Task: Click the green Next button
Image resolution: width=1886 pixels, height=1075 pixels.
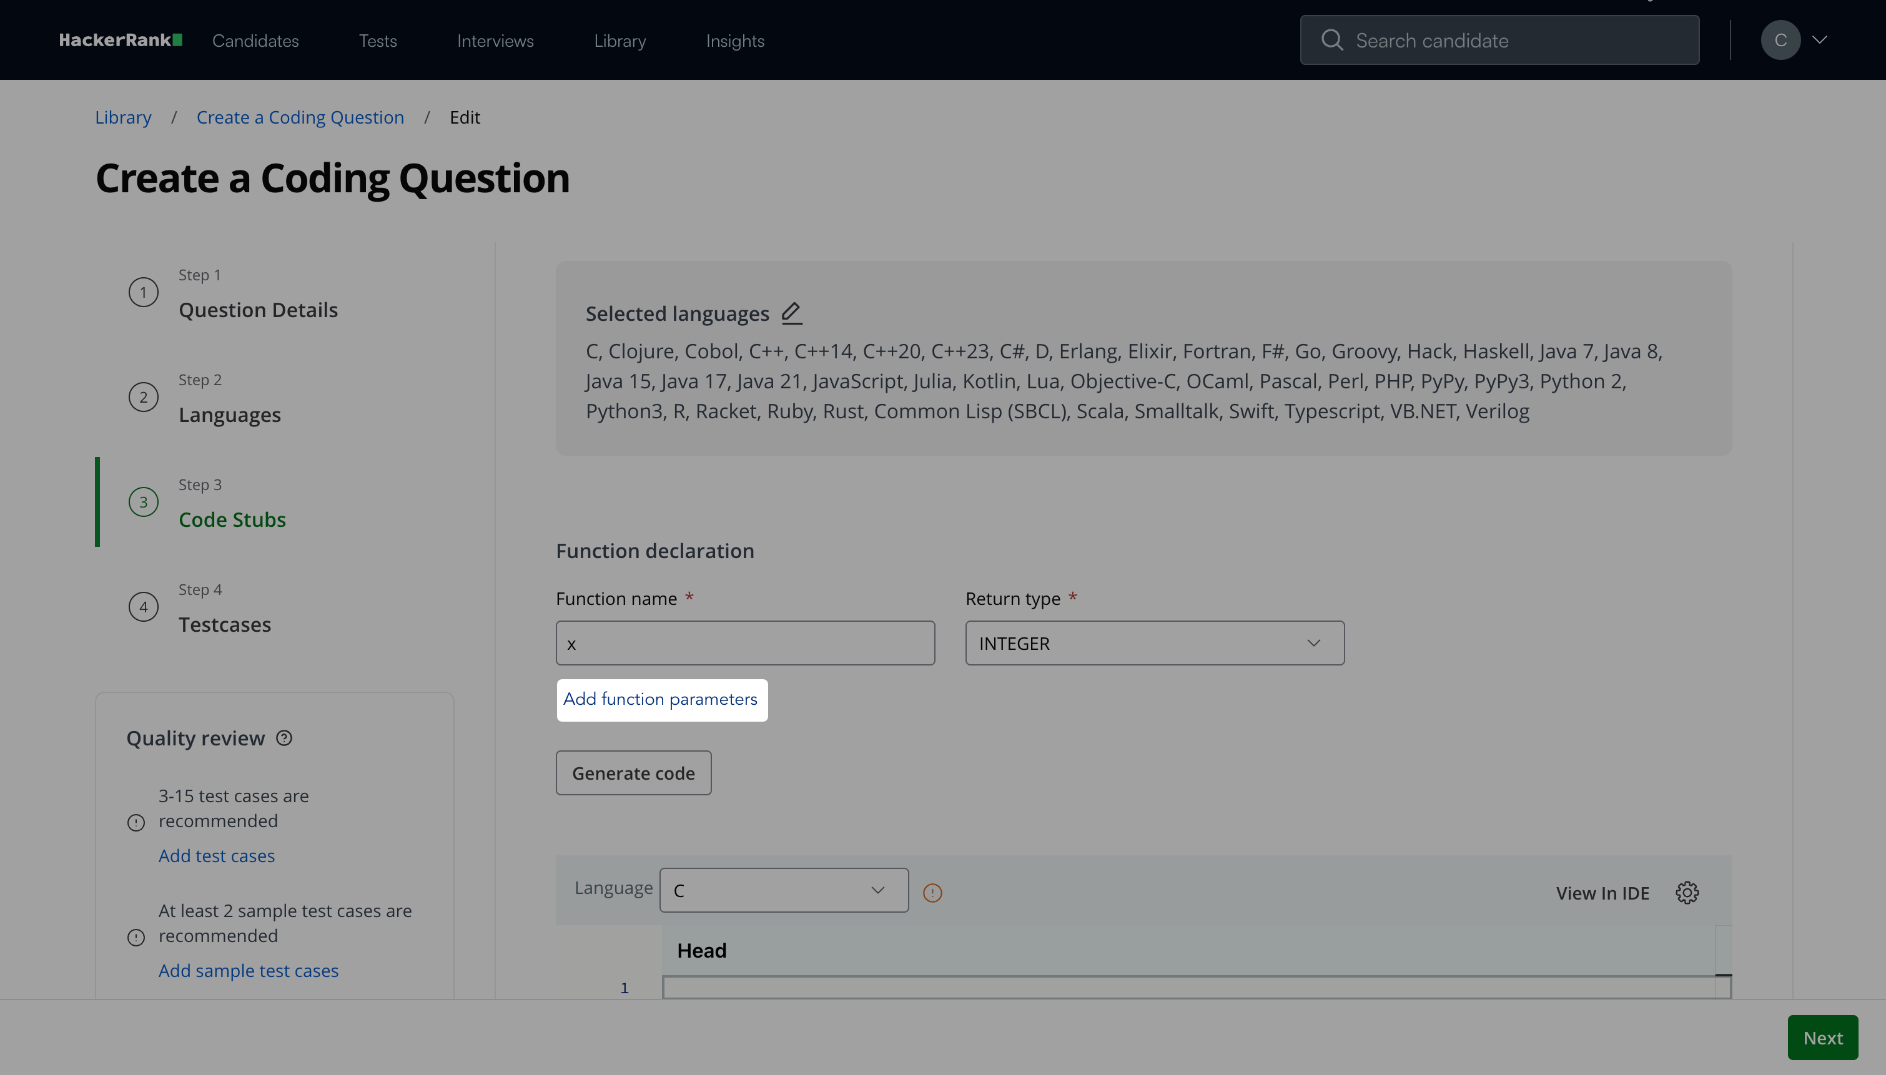Action: click(x=1822, y=1038)
